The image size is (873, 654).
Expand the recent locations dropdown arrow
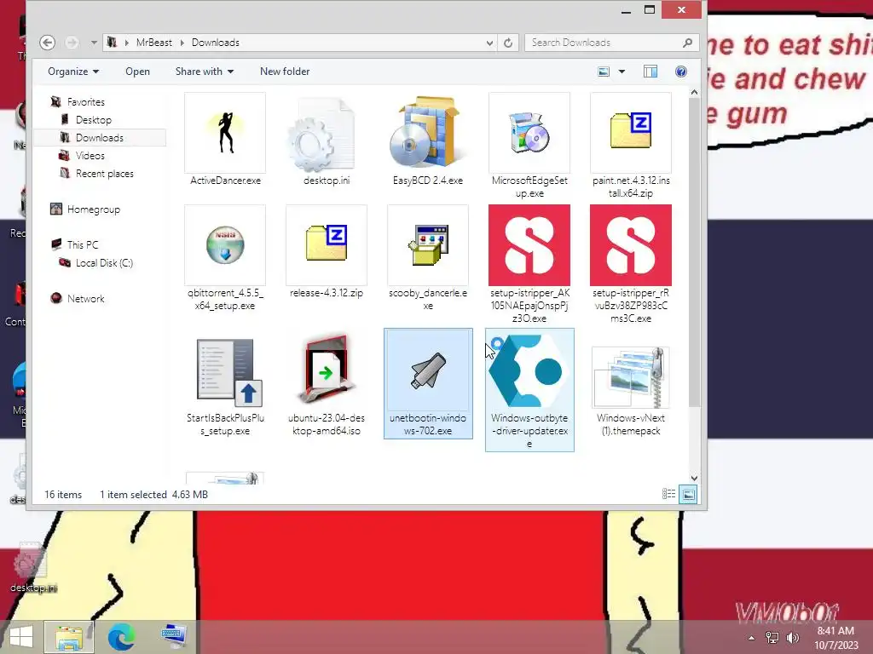[94, 43]
